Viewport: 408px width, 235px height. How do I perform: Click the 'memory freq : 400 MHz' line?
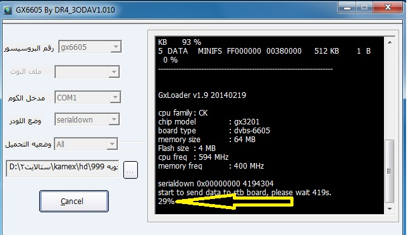click(211, 166)
